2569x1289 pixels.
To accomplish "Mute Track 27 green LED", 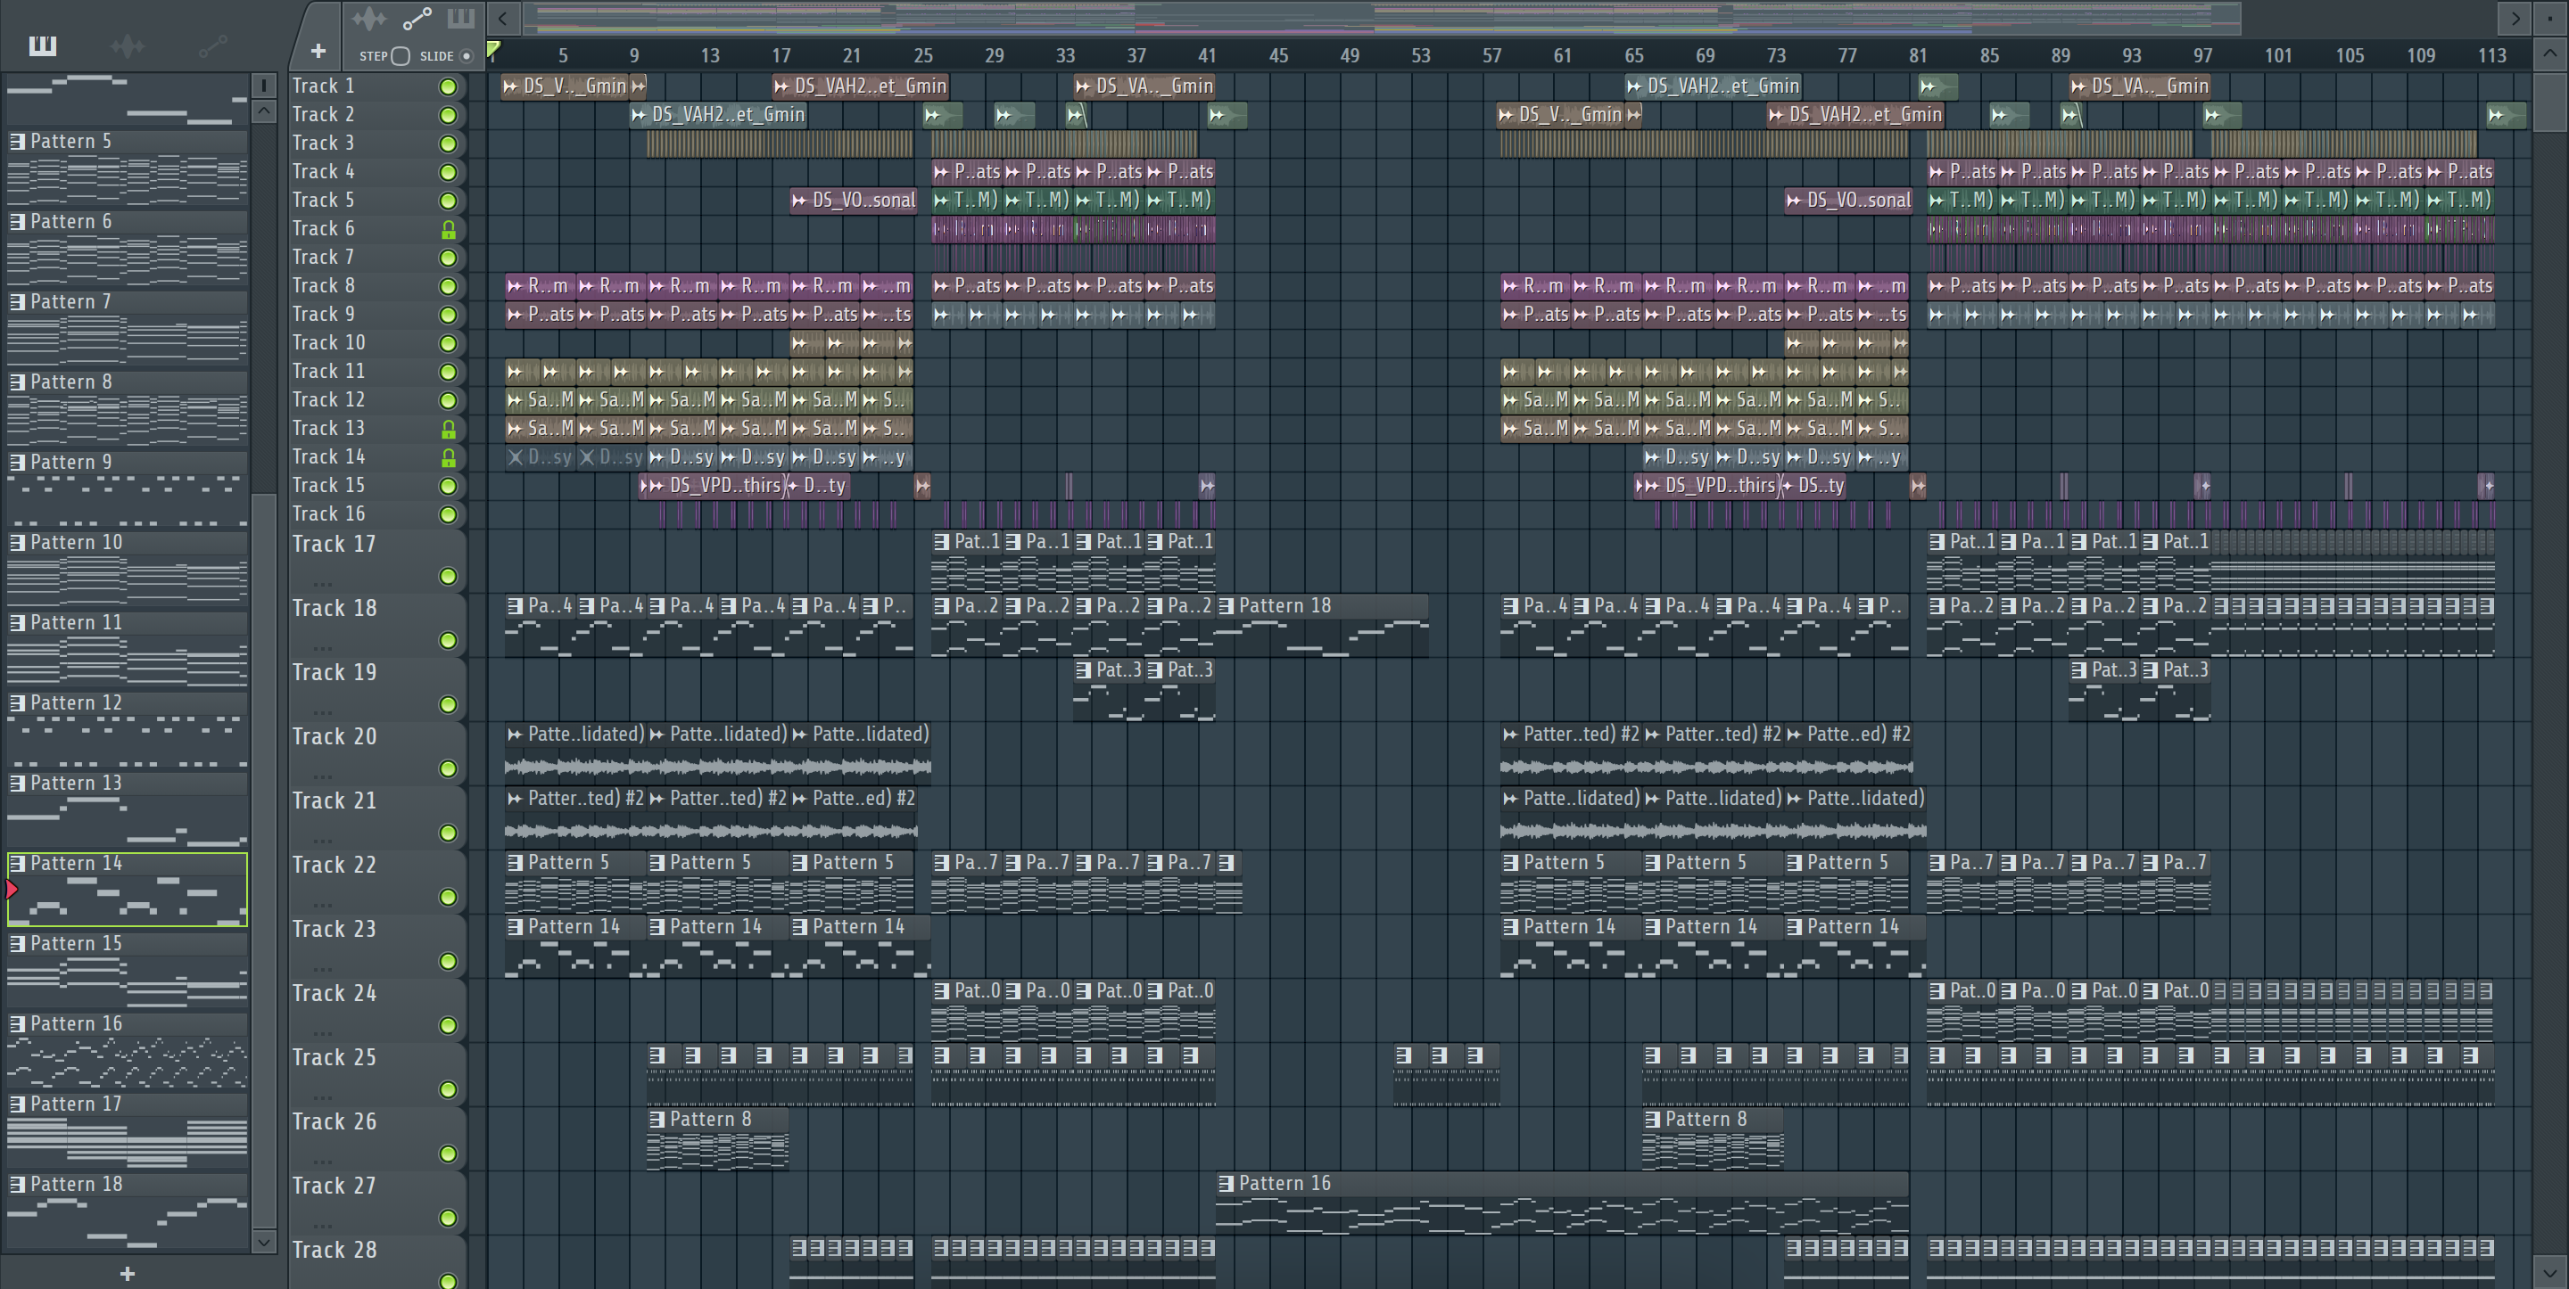I will click(x=448, y=1217).
